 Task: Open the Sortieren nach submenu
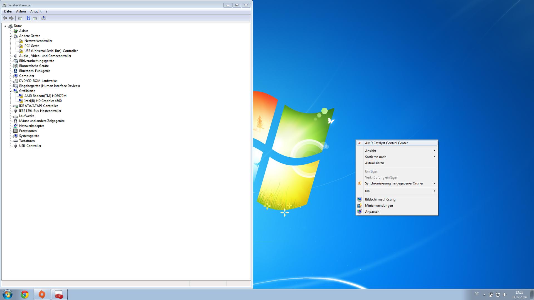coord(397,157)
